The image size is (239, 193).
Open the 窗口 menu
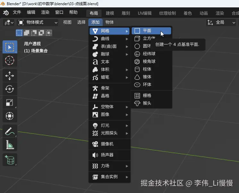59,13
